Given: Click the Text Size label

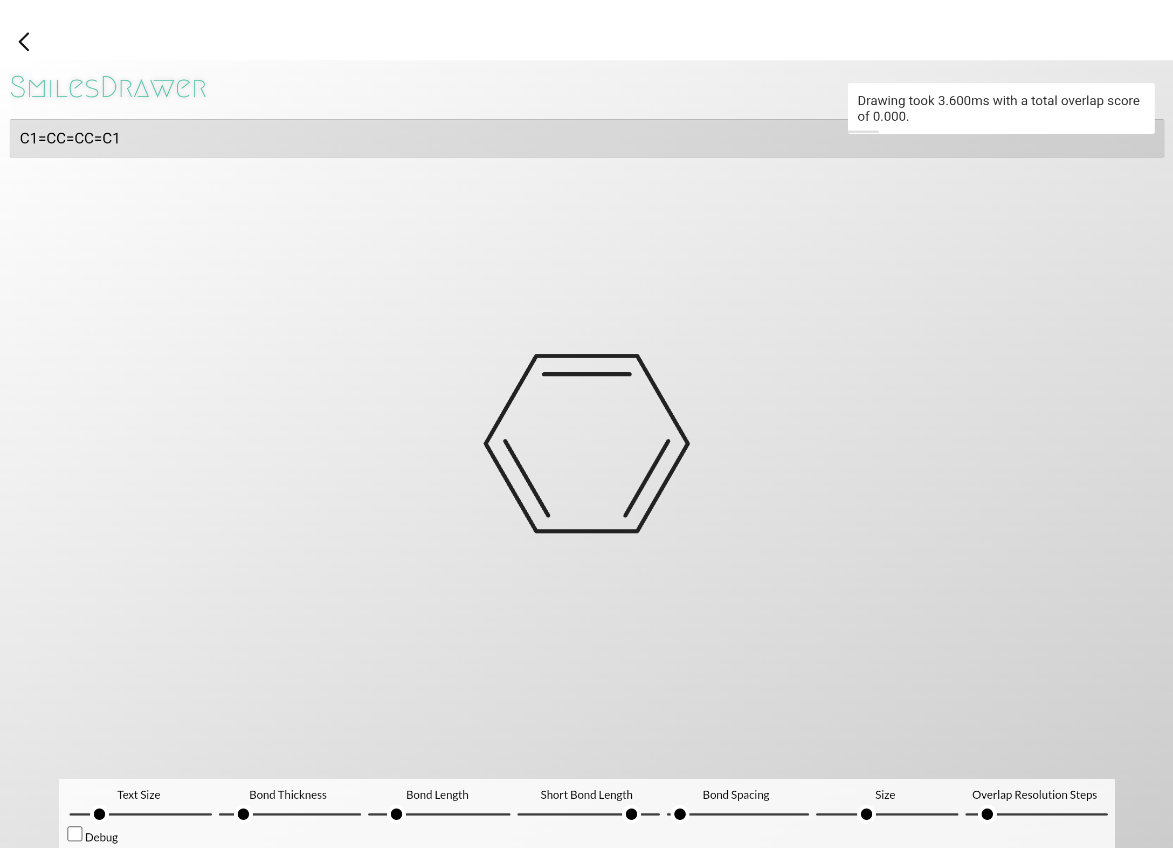Looking at the screenshot, I should [139, 794].
